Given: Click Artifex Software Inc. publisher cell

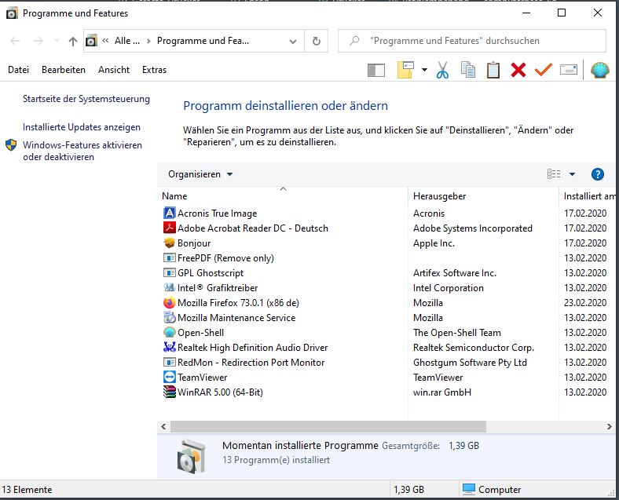Looking at the screenshot, I should click(x=454, y=273).
